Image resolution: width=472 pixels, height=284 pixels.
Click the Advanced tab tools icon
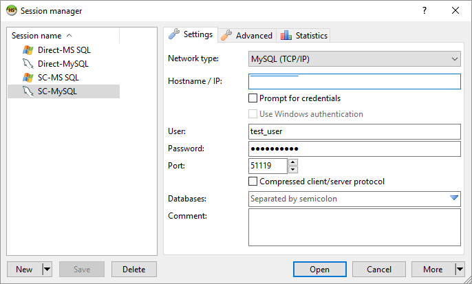226,35
